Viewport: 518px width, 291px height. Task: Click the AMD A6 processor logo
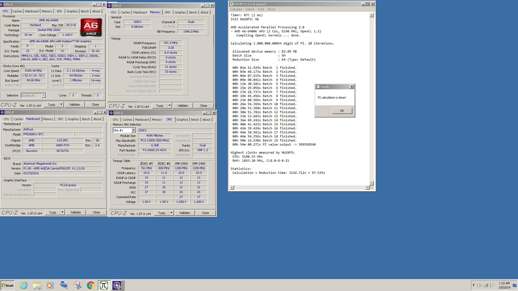[91, 27]
